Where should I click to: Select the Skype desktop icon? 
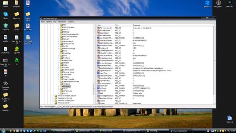(6, 16)
